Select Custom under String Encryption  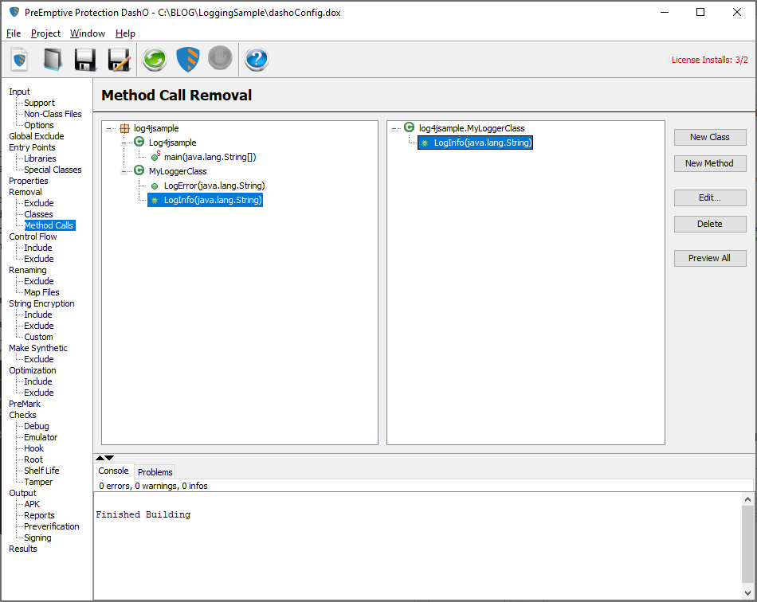[x=38, y=337]
